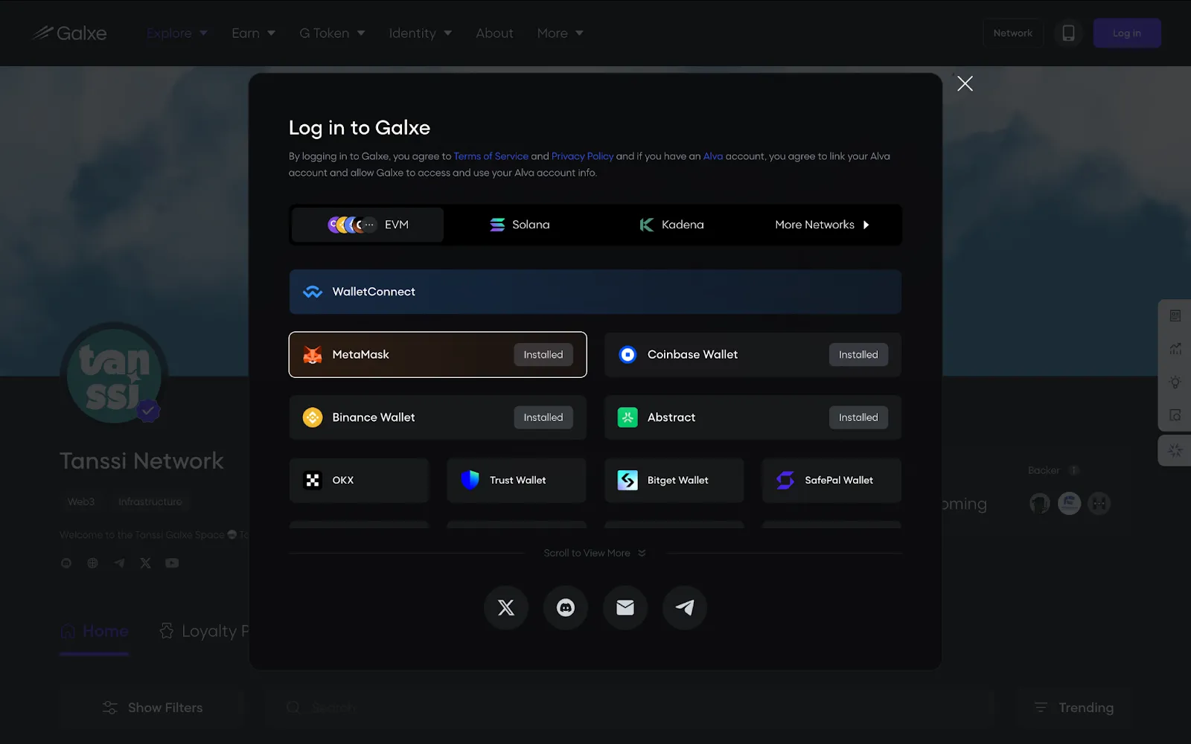Log in with Coinbase Wallet
The width and height of the screenshot is (1191, 744).
click(753, 355)
